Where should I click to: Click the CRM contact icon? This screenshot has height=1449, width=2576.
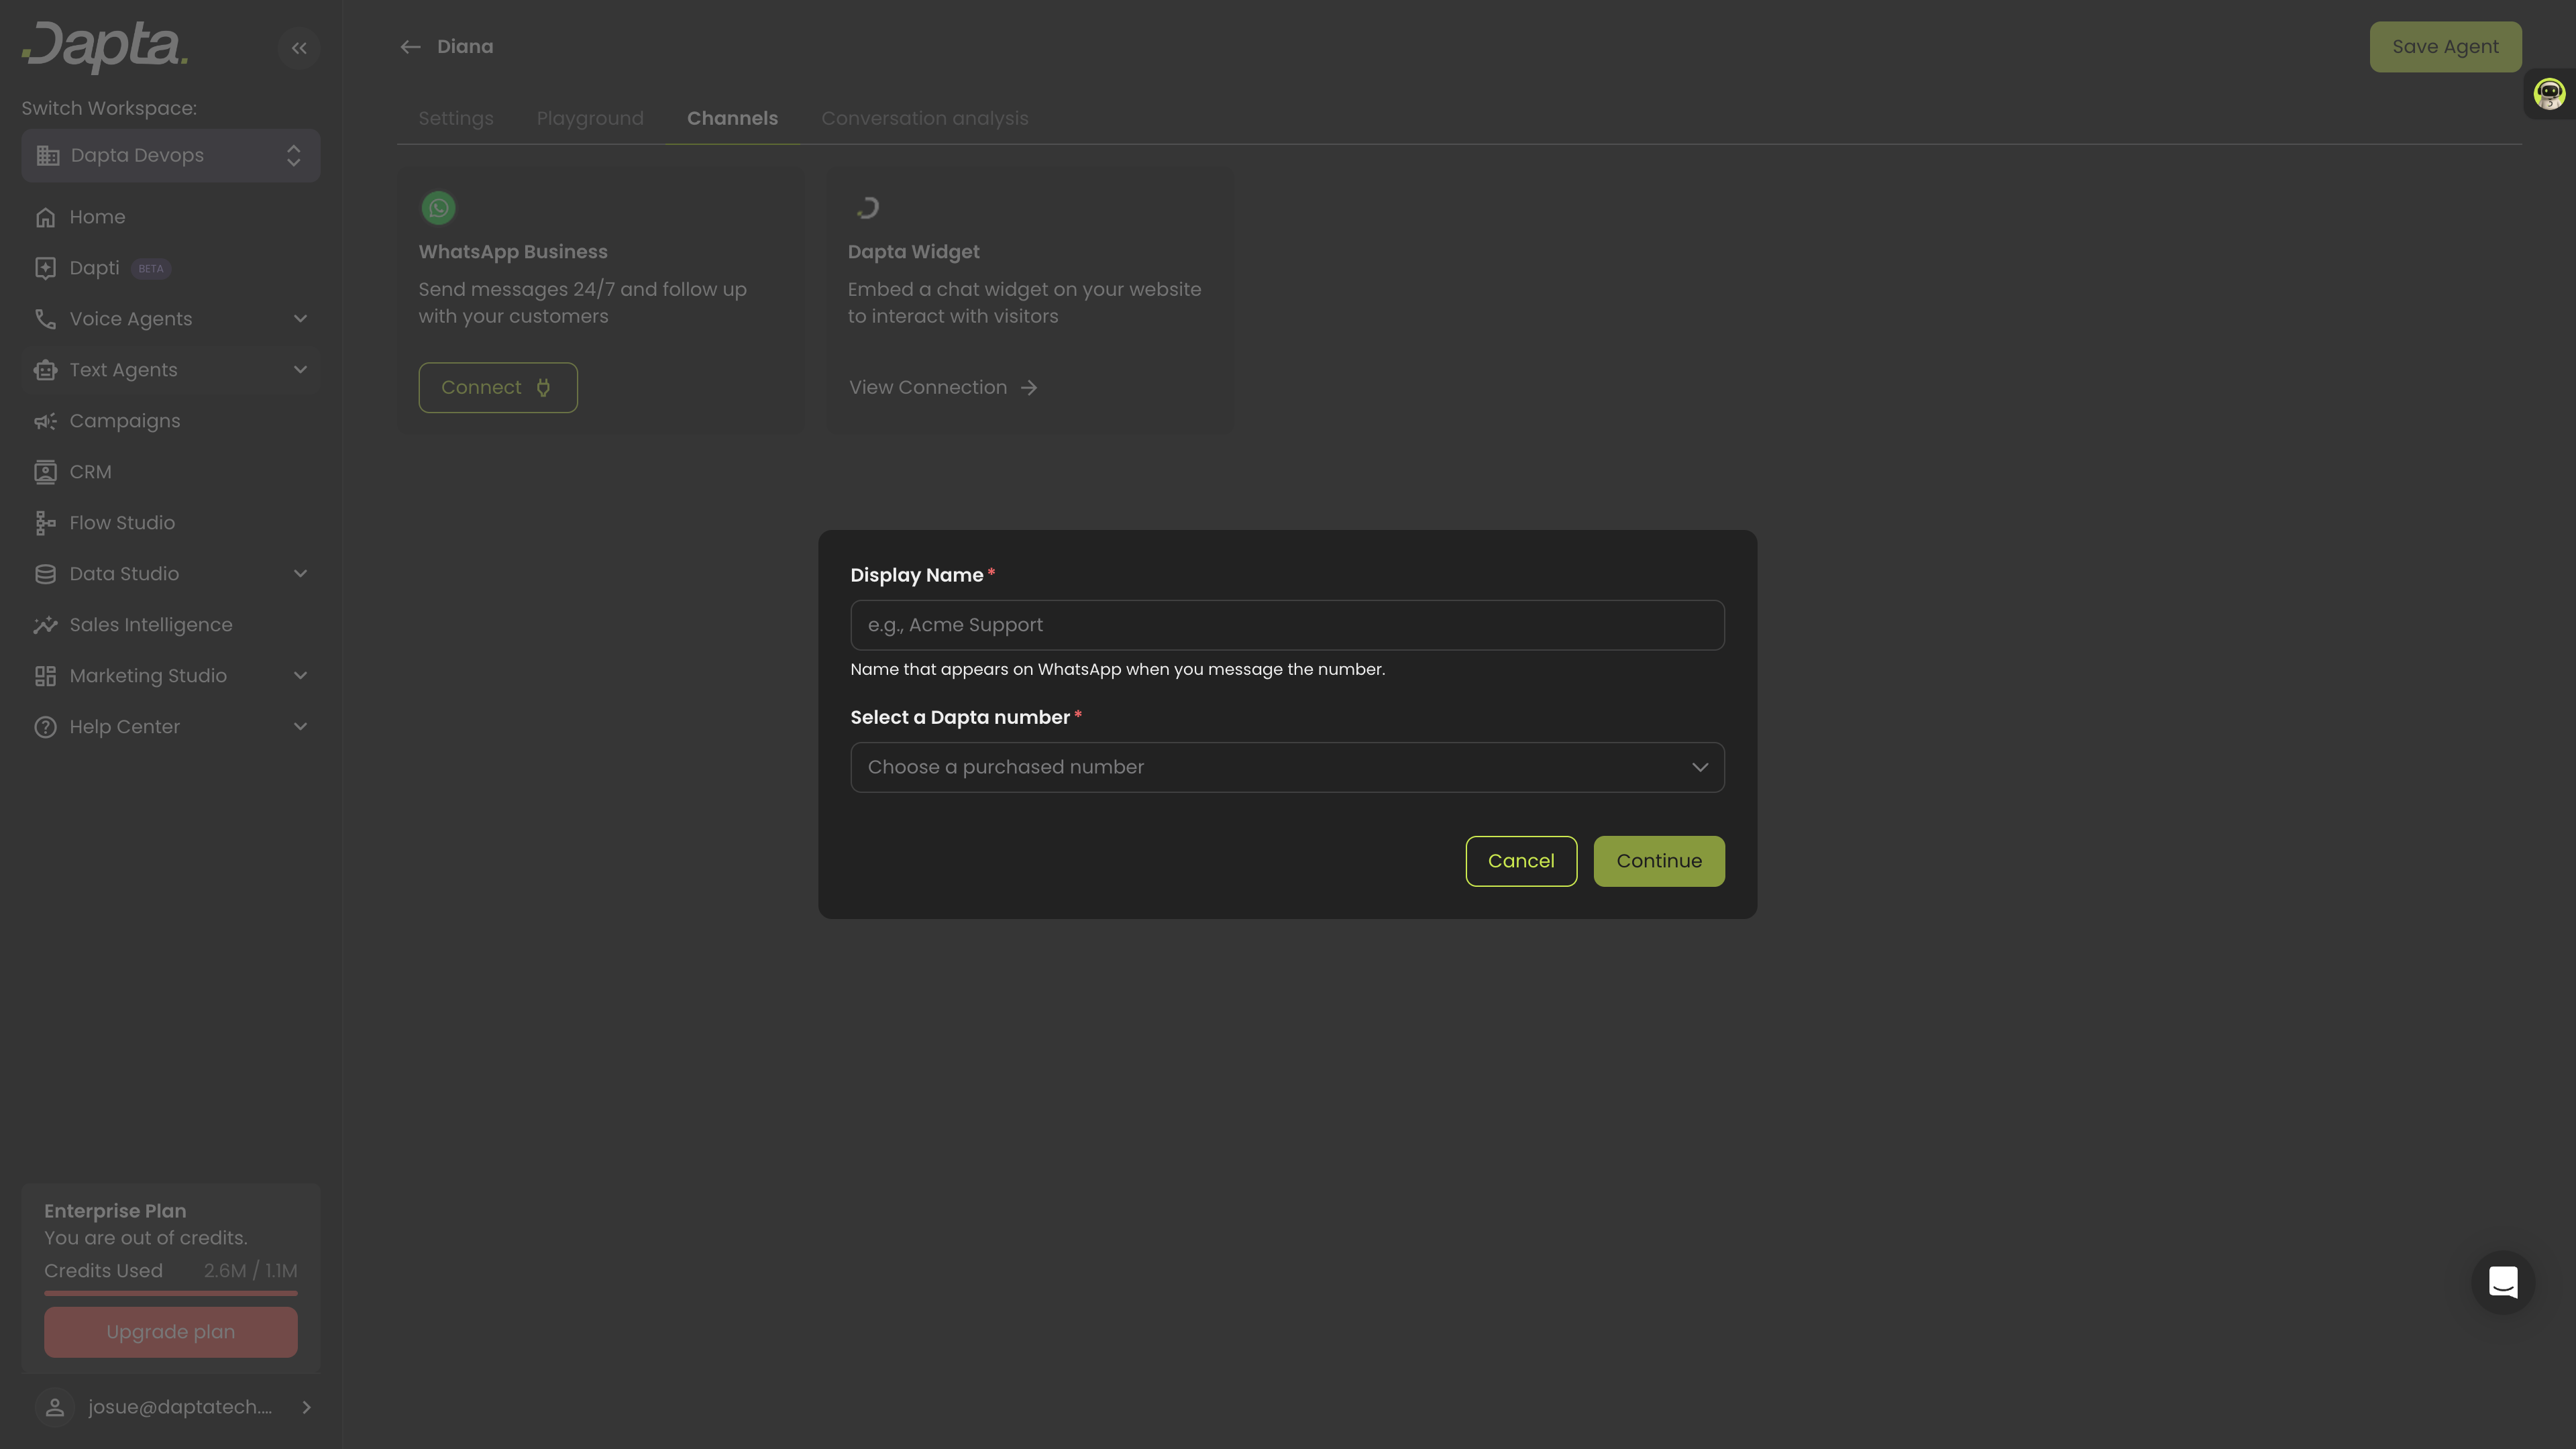[x=45, y=472]
